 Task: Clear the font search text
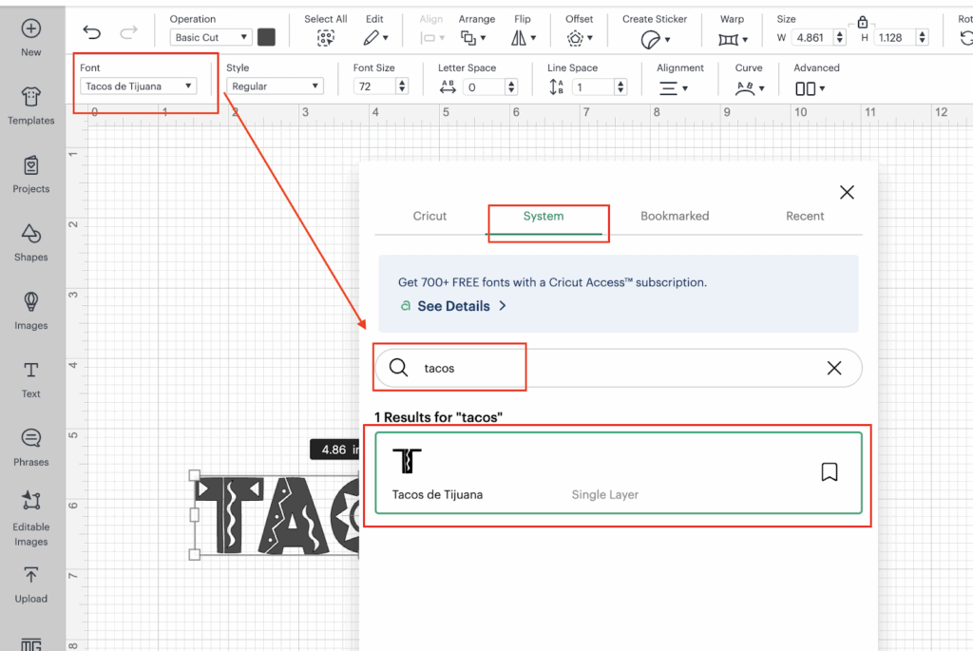point(834,369)
